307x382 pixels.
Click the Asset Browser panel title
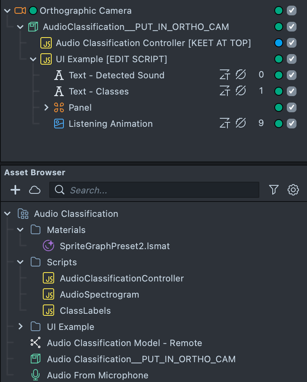tap(34, 172)
